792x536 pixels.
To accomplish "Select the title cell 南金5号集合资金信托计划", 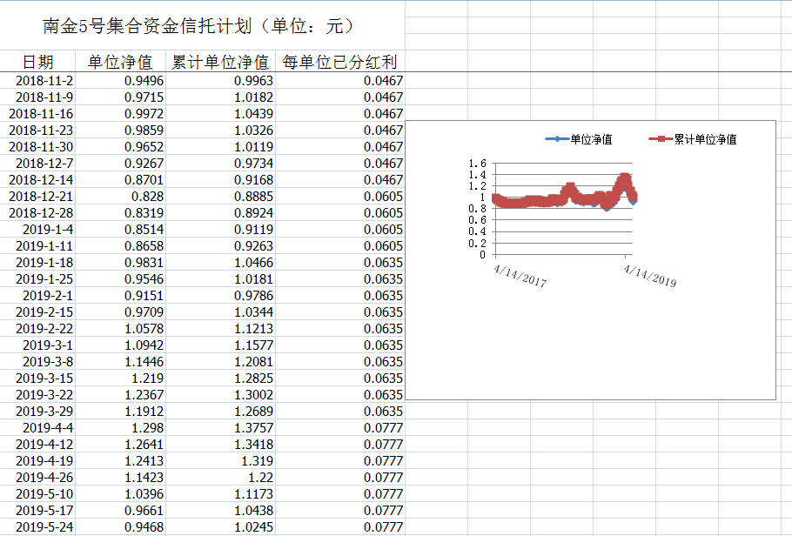I will tap(202, 25).
